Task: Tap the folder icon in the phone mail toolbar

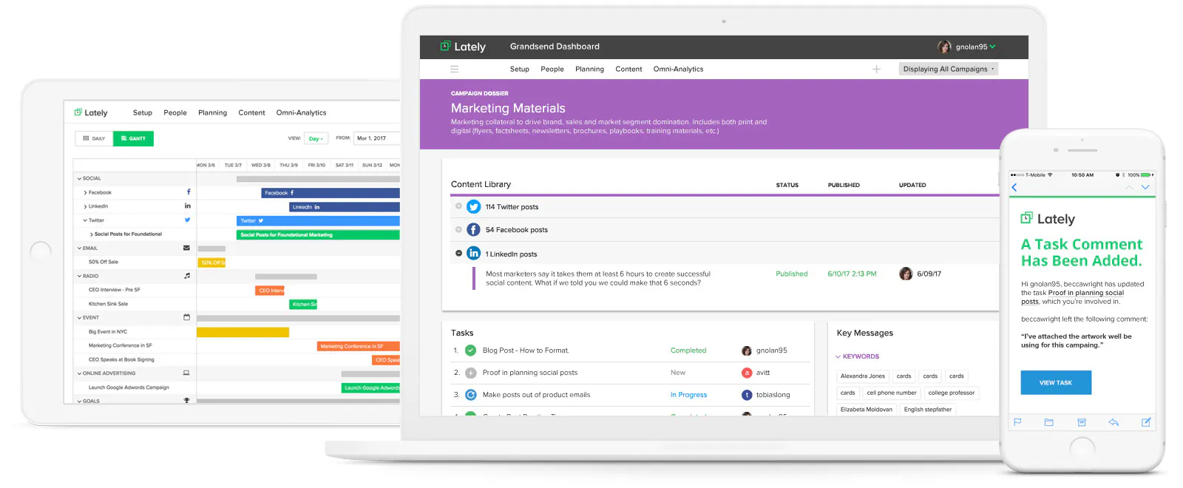Action: pyautogui.click(x=1048, y=422)
